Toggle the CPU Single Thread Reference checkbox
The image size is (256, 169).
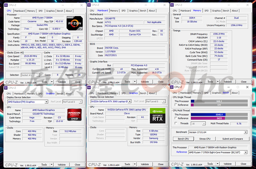pos(176,105)
